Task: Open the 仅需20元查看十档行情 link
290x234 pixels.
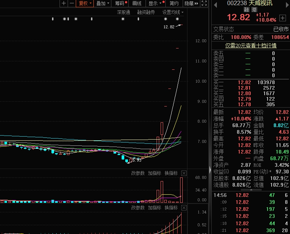Action: click(x=251, y=46)
